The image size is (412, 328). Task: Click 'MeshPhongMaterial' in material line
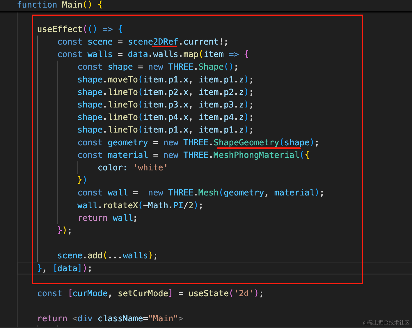[256, 155]
